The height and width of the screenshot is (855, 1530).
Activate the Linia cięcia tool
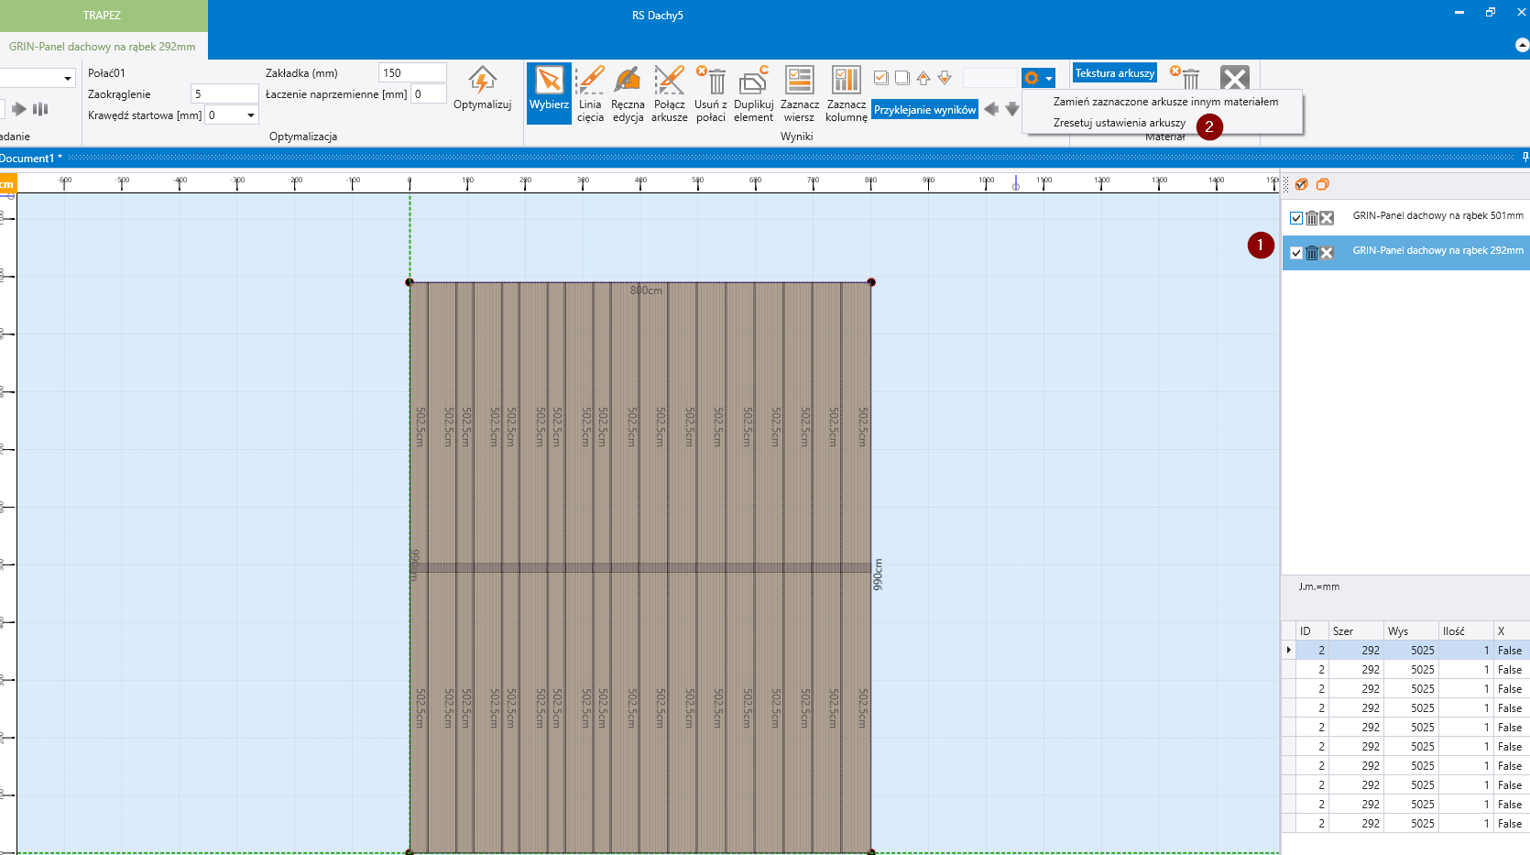tap(590, 82)
